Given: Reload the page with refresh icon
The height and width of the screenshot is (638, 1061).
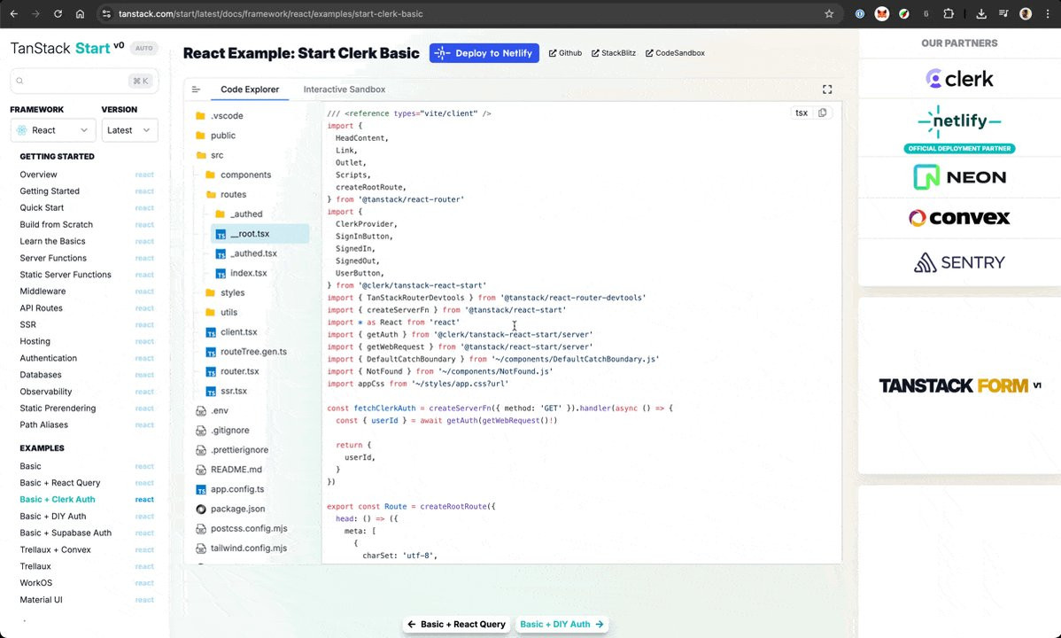Looking at the screenshot, I should (x=58, y=13).
